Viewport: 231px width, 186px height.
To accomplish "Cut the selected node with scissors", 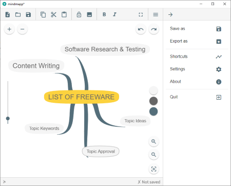I will (x=53, y=14).
